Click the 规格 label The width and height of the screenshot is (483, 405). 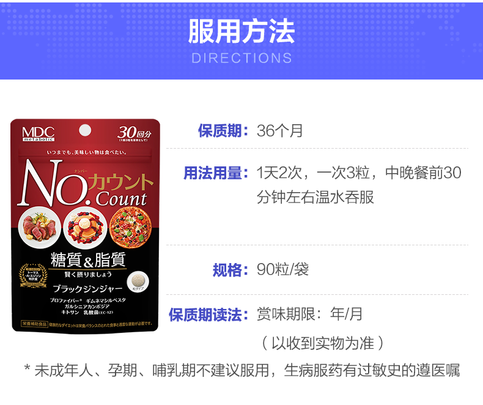tap(230, 270)
